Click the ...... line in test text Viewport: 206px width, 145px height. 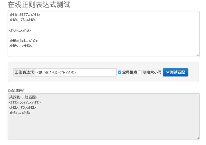click(12, 26)
